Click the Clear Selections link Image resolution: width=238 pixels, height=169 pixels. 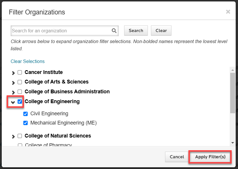(x=28, y=61)
